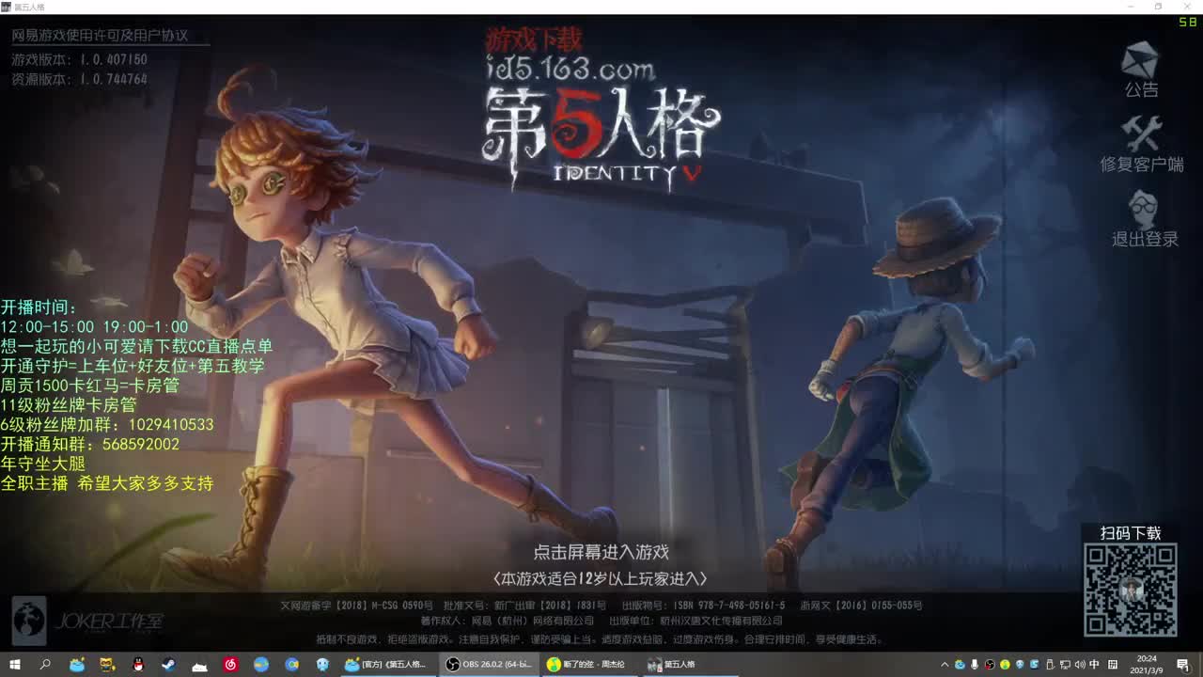This screenshot has height=677, width=1203.
Task: Launch the QQ penguin taskbar icon
Action: click(x=138, y=664)
